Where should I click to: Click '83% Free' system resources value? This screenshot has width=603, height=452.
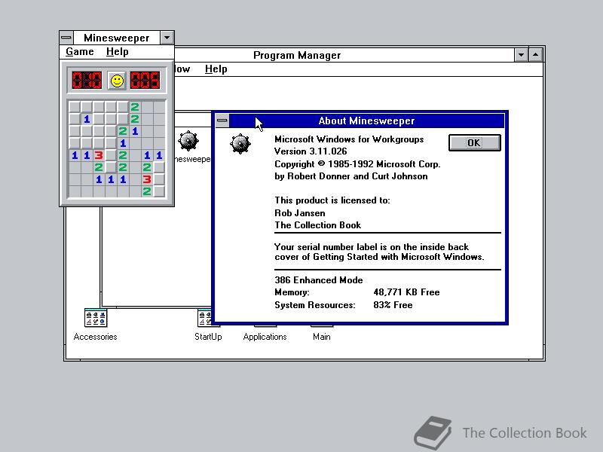click(393, 305)
